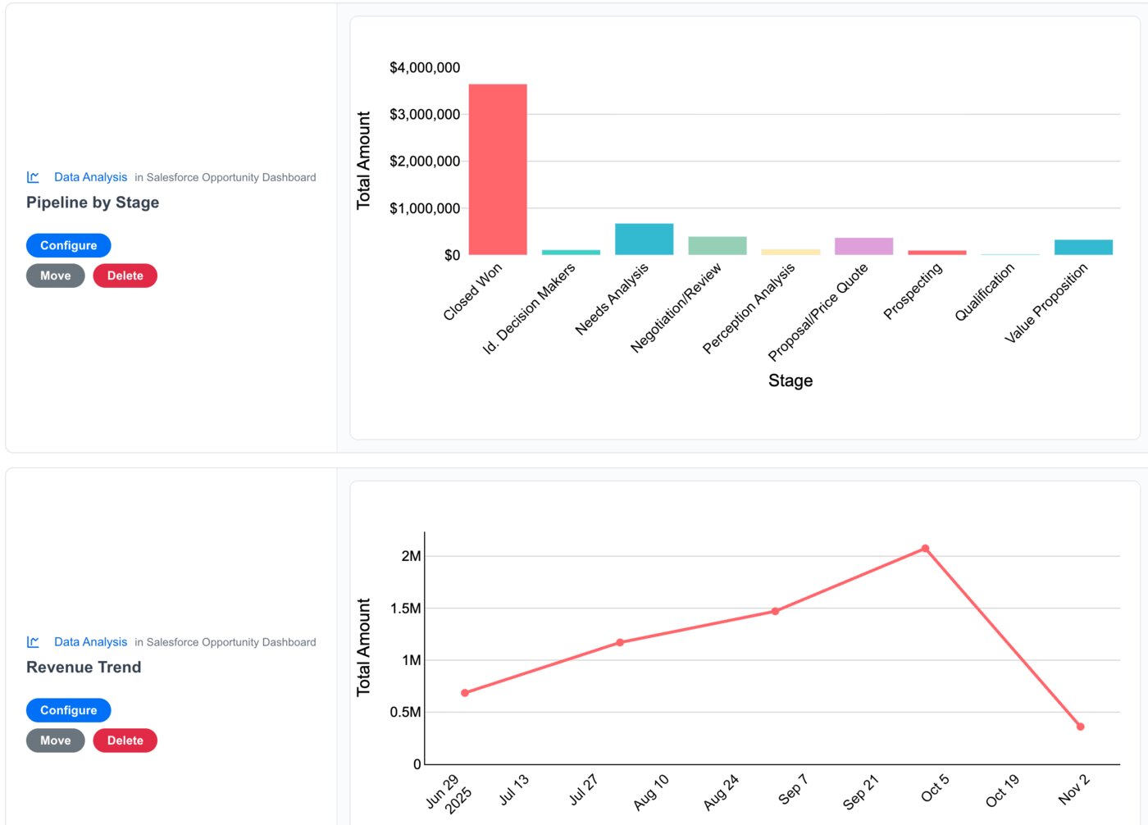The image size is (1148, 825).
Task: Click the Negotiation/Review bar
Action: [717, 244]
